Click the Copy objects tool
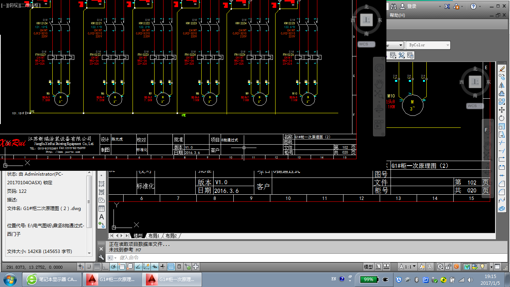The width and height of the screenshot is (510, 287). click(x=502, y=77)
